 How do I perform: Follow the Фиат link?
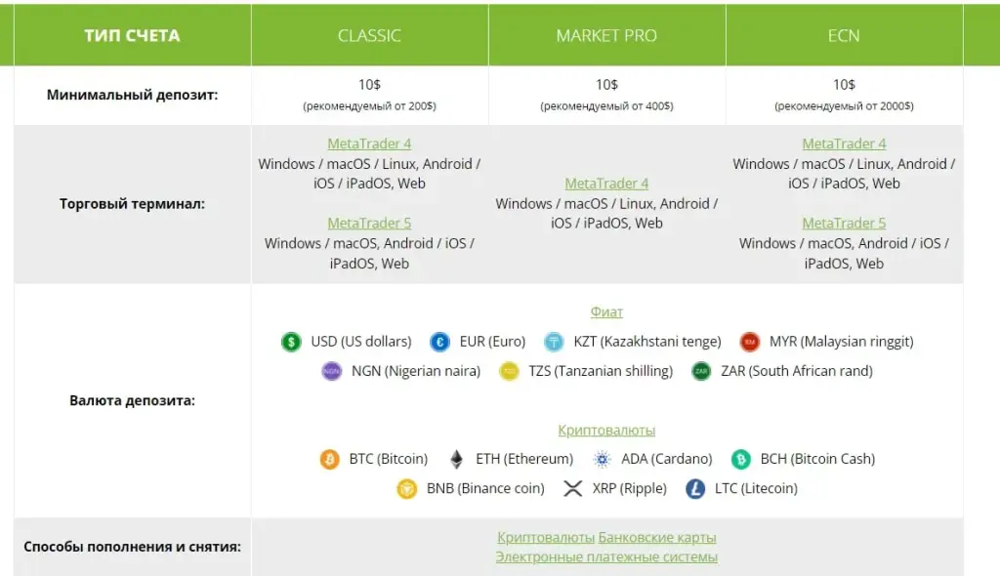pyautogui.click(x=606, y=312)
